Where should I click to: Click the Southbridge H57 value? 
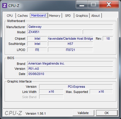coord(71,44)
